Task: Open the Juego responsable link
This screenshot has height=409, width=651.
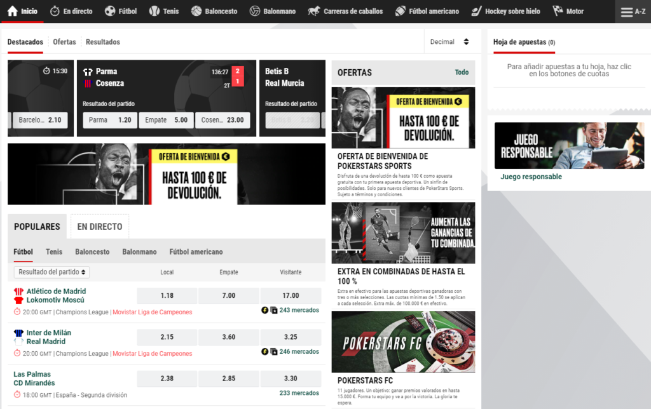Action: [531, 177]
